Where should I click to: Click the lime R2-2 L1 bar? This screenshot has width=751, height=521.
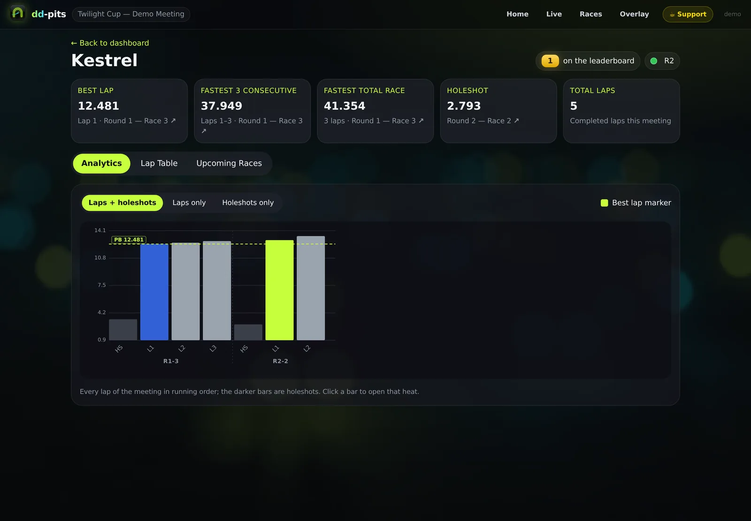pyautogui.click(x=279, y=290)
